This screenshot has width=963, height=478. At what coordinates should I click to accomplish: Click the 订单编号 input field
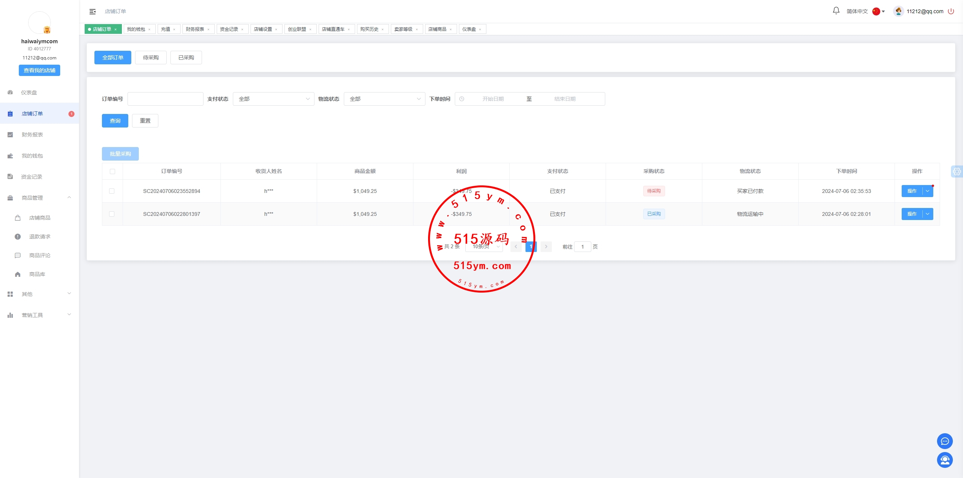pos(166,99)
